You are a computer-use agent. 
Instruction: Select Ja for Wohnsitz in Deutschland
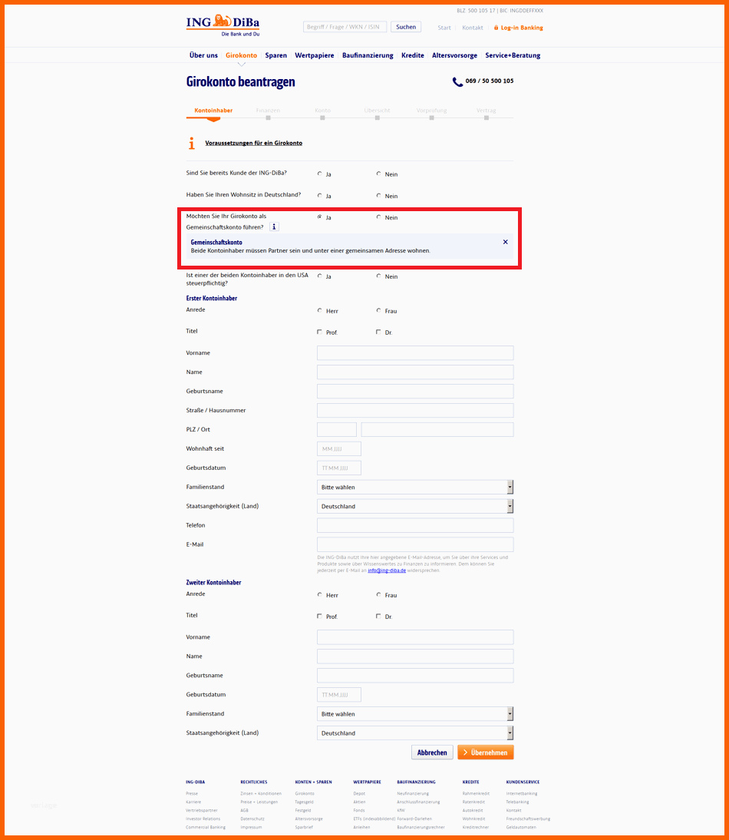(x=319, y=196)
